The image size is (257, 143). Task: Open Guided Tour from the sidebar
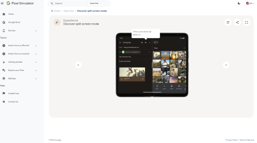14,93
